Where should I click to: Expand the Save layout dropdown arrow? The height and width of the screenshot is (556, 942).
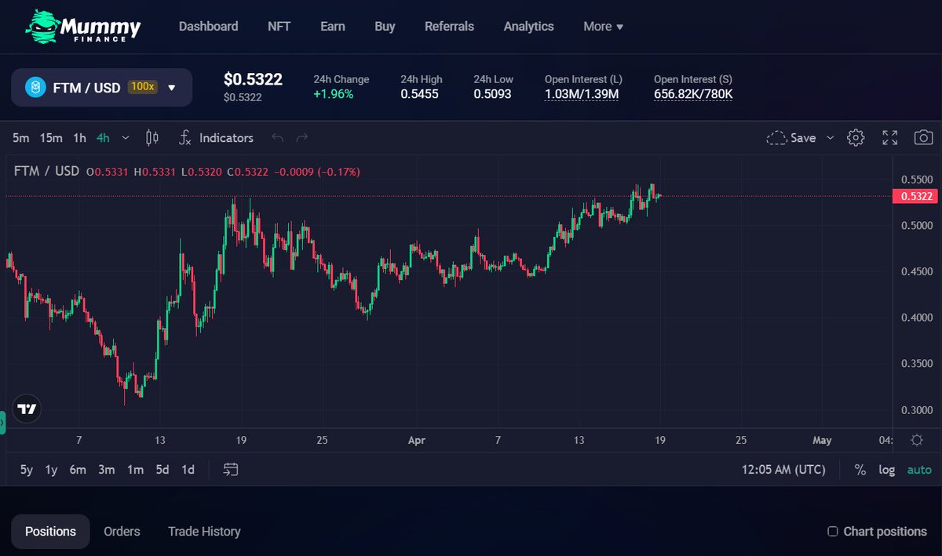coord(831,138)
